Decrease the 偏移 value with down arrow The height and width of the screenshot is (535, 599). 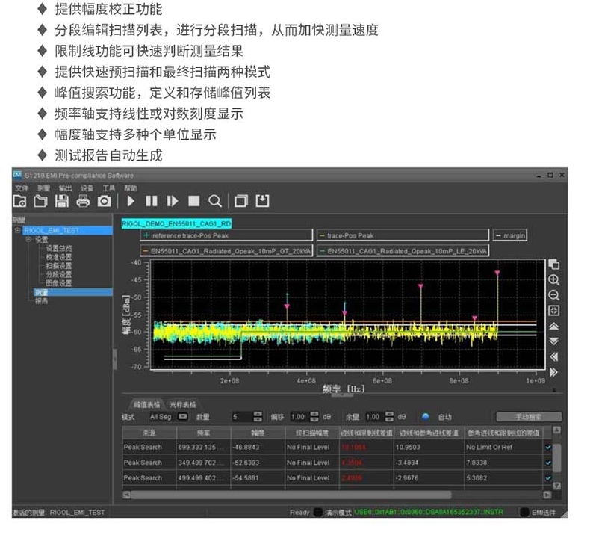(314, 420)
